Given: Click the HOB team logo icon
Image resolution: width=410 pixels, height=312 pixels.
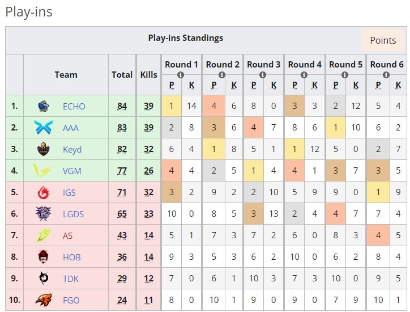Looking at the screenshot, I should point(44,257).
